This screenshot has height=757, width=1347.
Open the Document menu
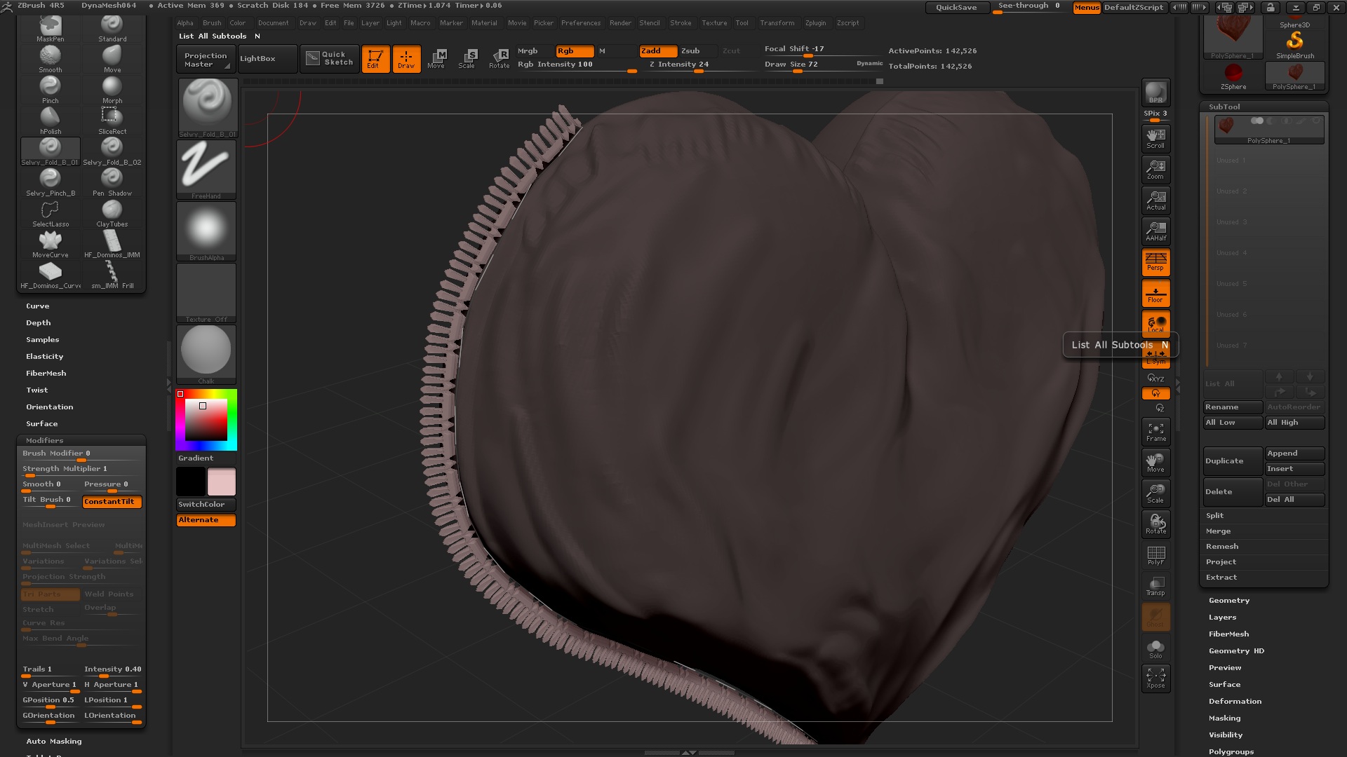click(273, 23)
